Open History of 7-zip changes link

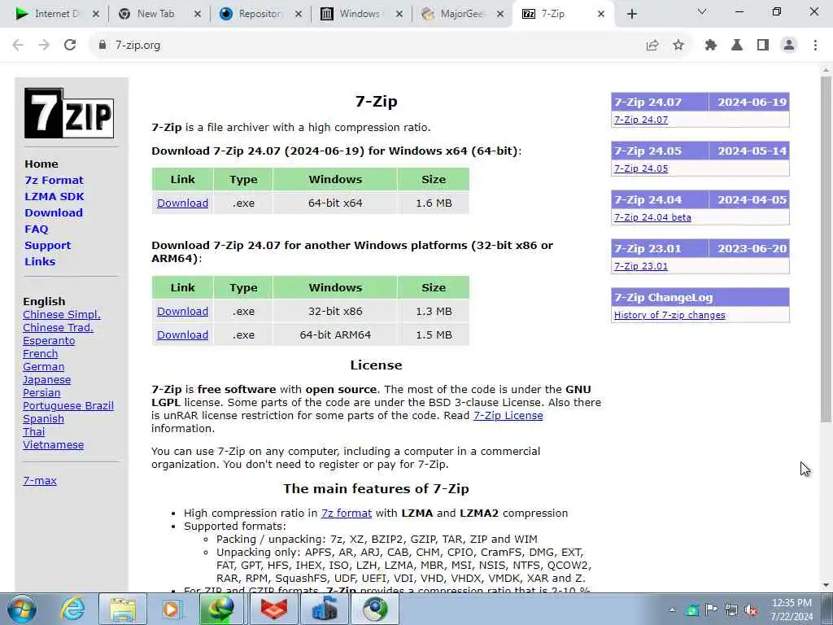click(x=669, y=315)
